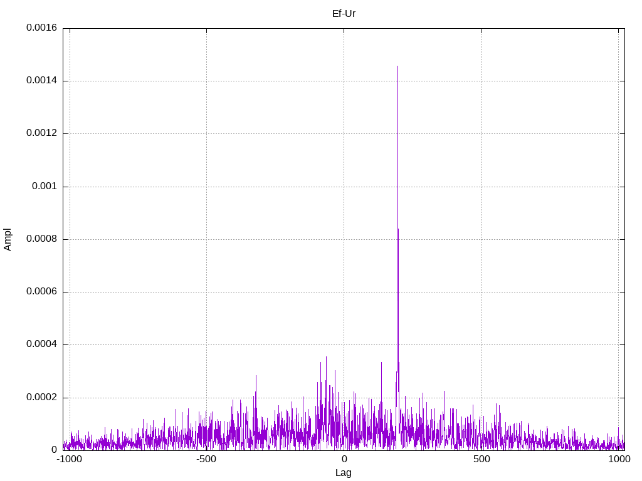Screen dimensions: 642x481
Task: Click the y-axis value 0.0016
Action: 42,28
